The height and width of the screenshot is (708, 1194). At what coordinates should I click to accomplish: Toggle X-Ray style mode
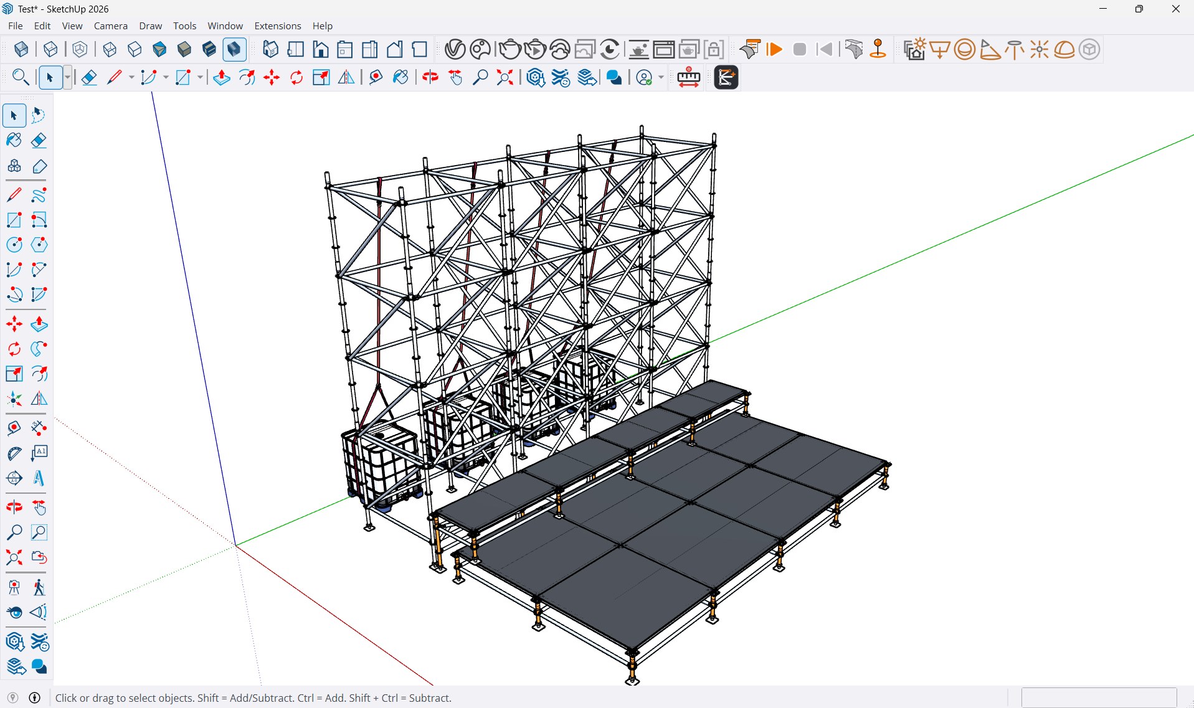click(x=21, y=49)
